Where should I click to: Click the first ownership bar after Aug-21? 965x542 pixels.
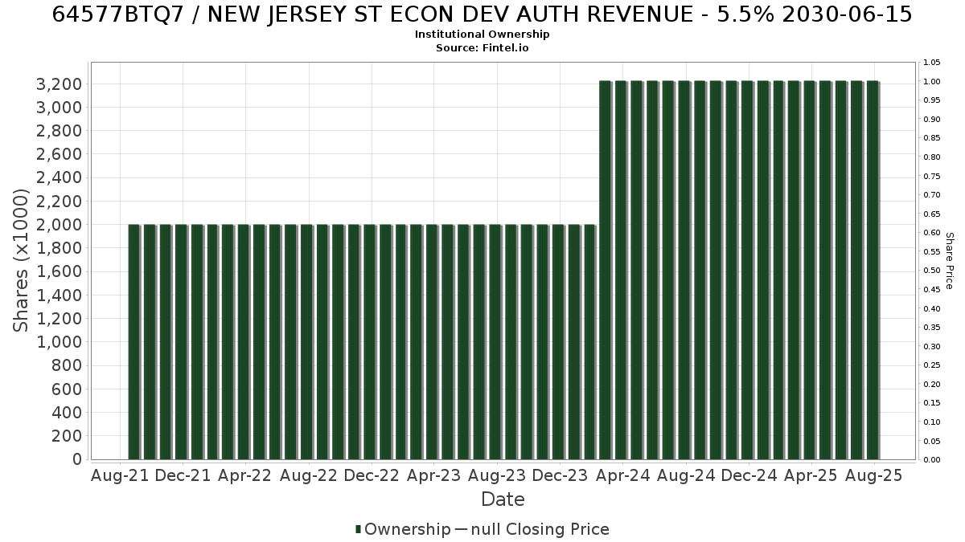click(134, 342)
